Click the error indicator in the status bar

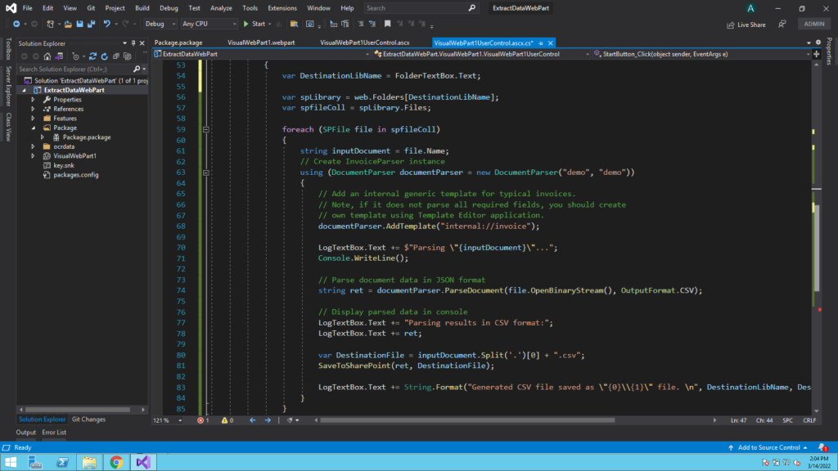coord(201,419)
